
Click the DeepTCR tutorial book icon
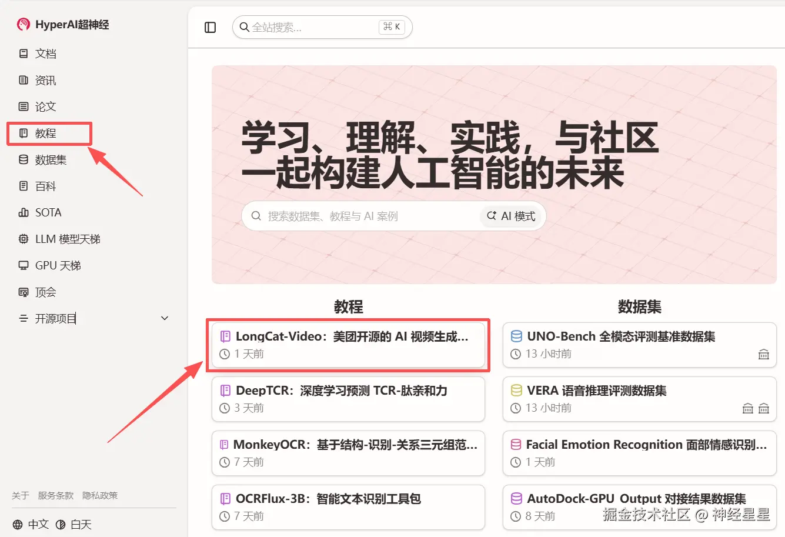tap(225, 391)
